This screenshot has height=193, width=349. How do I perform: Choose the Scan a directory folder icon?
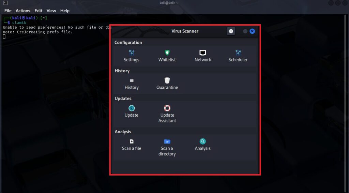(x=167, y=142)
